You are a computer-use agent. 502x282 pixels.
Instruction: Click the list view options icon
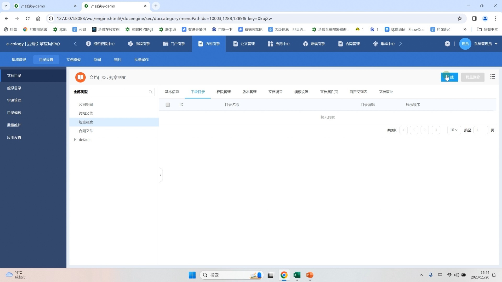[493, 77]
